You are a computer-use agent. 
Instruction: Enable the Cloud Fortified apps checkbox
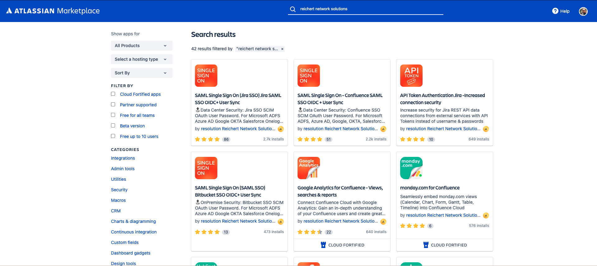pos(113,94)
